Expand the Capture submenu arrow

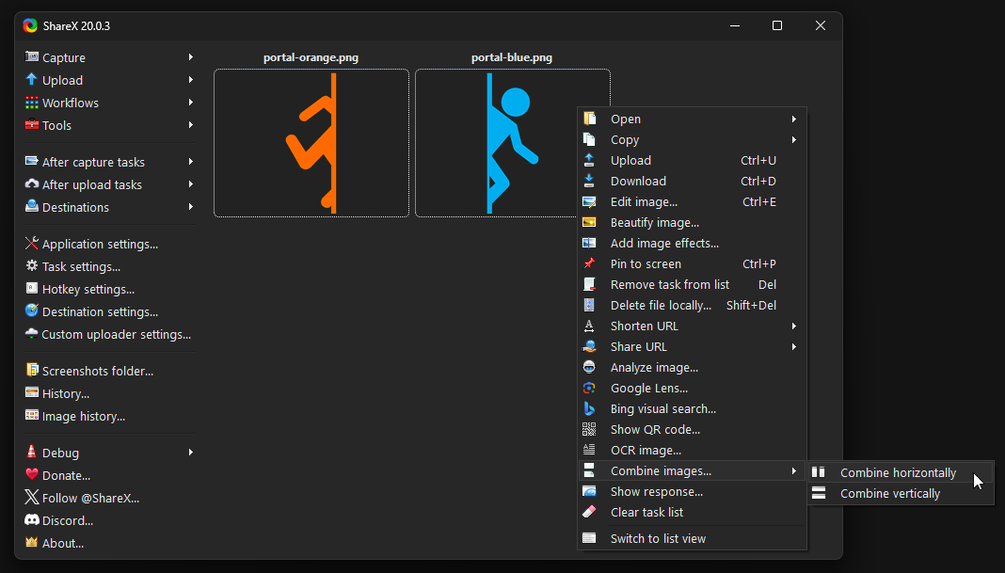coord(191,57)
